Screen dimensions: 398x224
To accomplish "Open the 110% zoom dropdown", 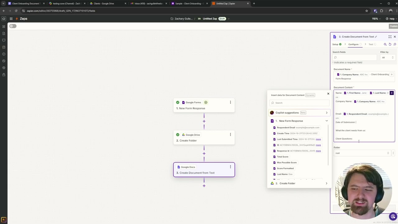I will 377,19.
